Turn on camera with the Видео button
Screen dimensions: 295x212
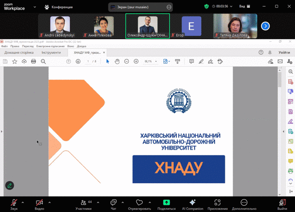tap(39, 205)
